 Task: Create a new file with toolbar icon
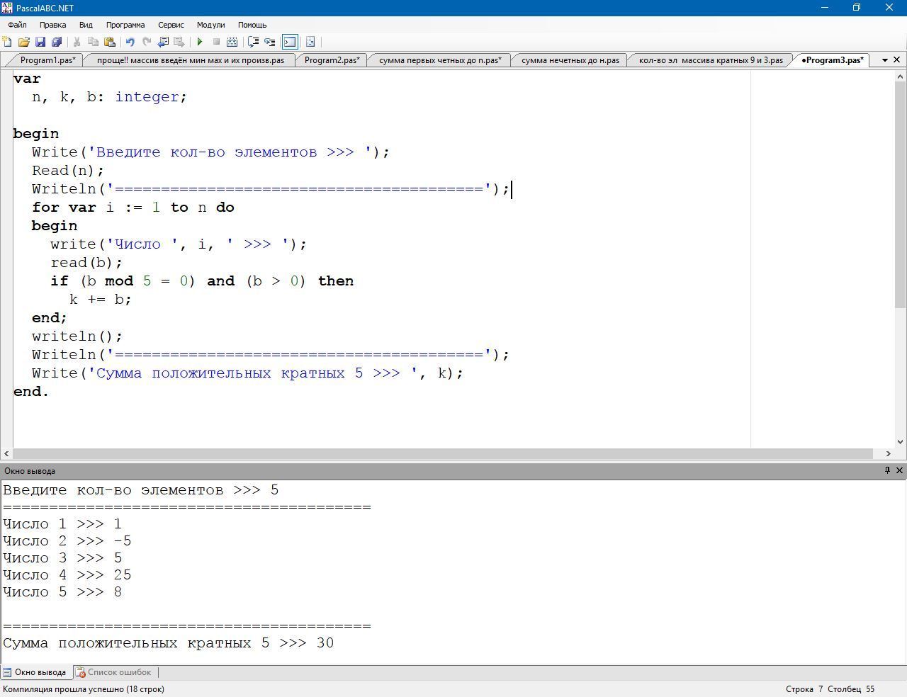click(x=7, y=42)
